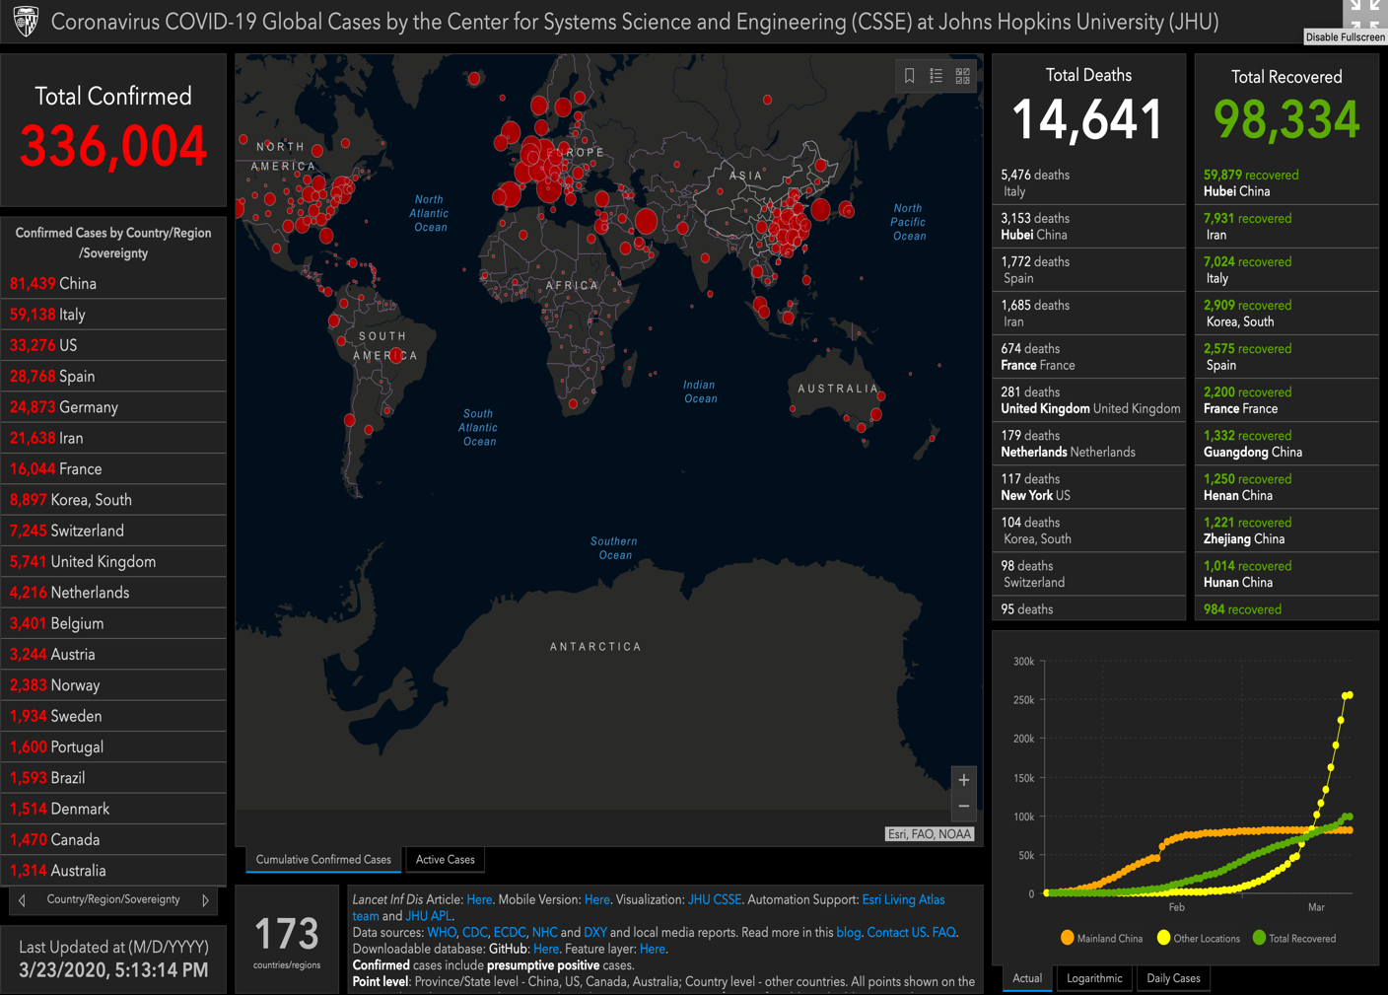The height and width of the screenshot is (995, 1388).
Task: Select 1,221 recovered Zhejiang China row
Action: point(1286,531)
